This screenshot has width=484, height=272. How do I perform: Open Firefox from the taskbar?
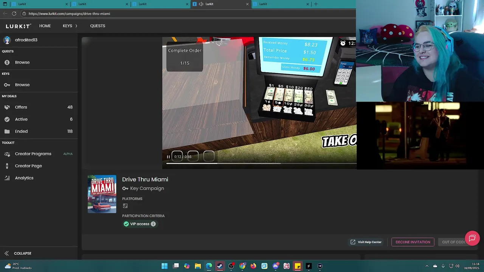[x=253, y=266]
